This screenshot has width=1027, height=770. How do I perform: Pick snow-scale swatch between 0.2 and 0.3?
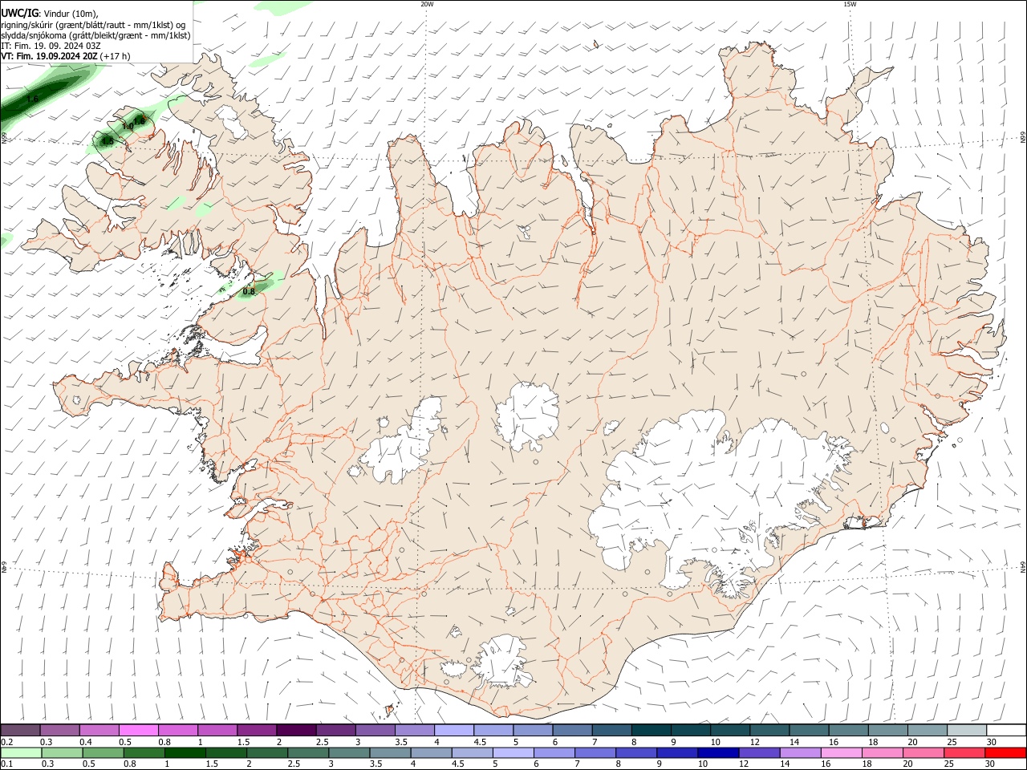pos(21,731)
